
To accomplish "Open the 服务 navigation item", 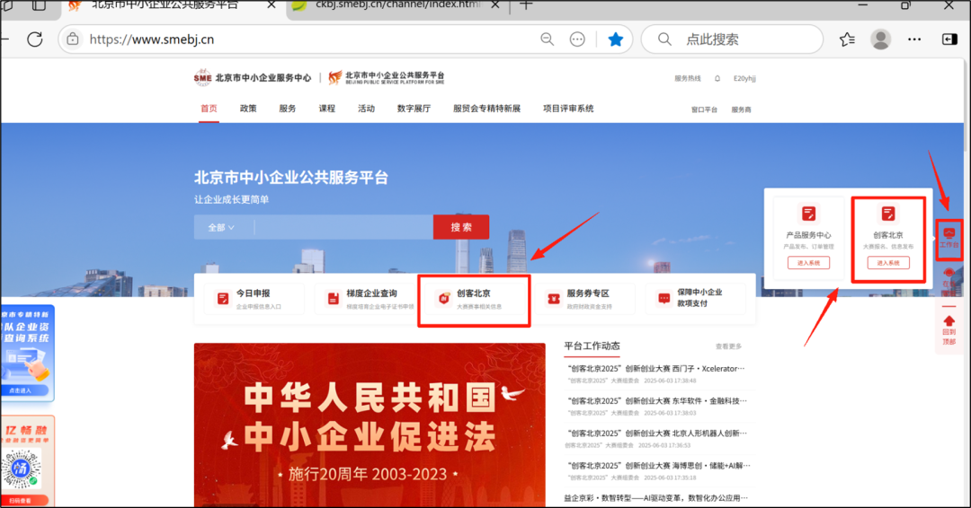I will pyautogui.click(x=288, y=109).
